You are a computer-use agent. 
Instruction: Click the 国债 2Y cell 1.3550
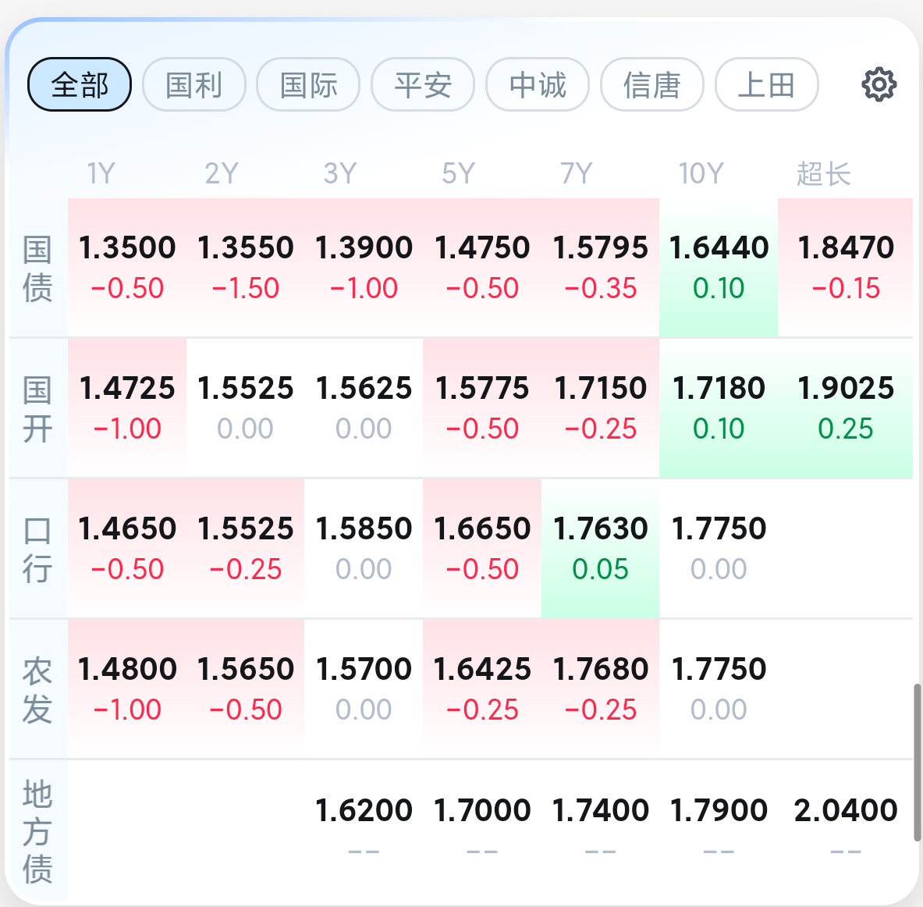coord(246,268)
